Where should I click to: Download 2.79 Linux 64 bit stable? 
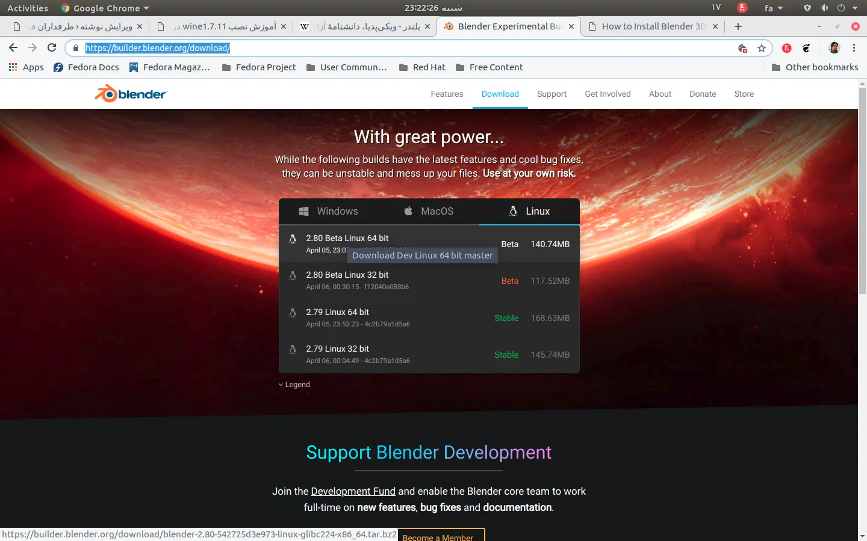(429, 317)
